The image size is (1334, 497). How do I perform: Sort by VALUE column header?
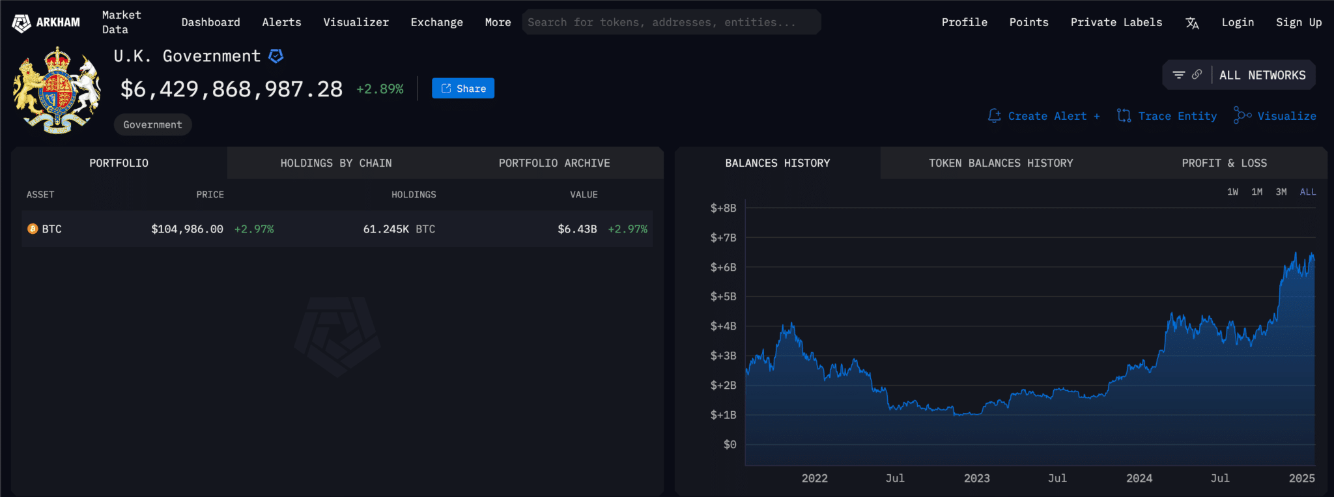tap(584, 194)
